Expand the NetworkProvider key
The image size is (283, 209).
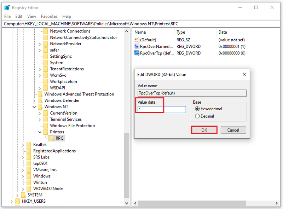pos(40,44)
